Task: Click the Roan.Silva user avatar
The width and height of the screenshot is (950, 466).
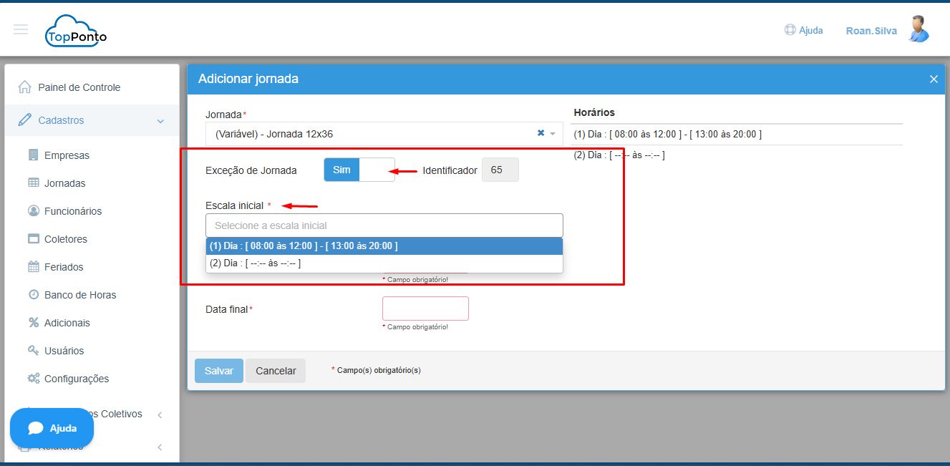Action: (918, 29)
